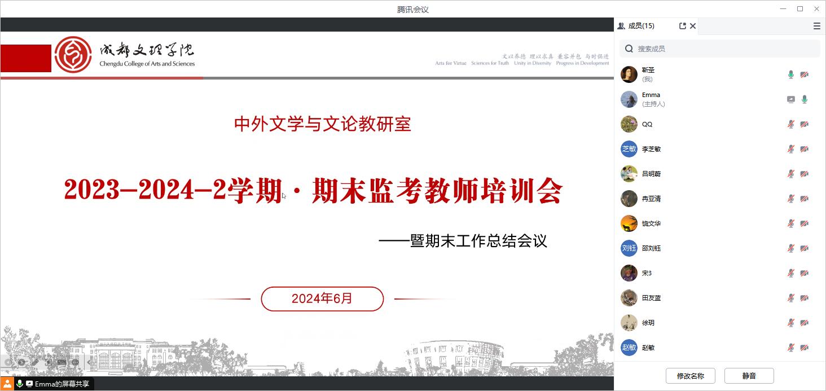The image size is (826, 391).
Task: Toggle microphone for 靳圣 (我)
Action: 791,74
